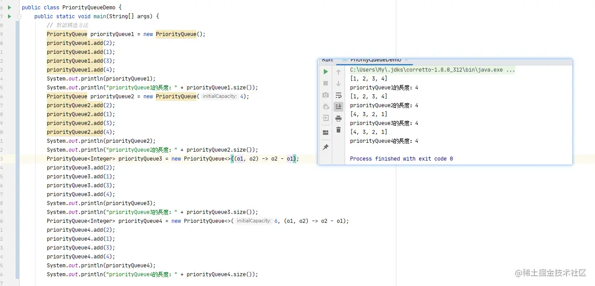This screenshot has width=595, height=286.
Task: Click console '[1, 2, 3, 4]' above priorityQueue1 length
Action: coord(369,79)
